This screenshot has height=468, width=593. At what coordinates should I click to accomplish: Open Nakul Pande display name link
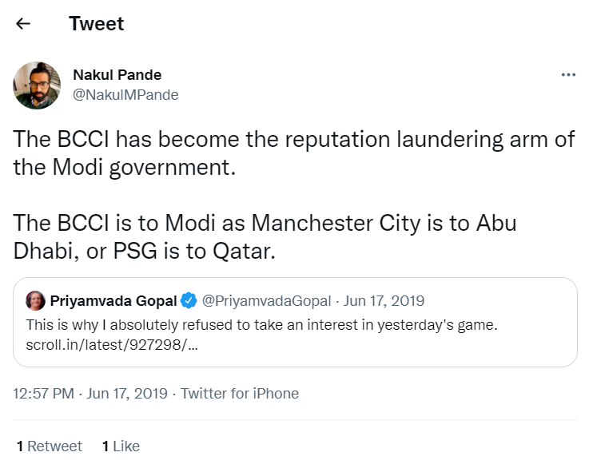pos(117,75)
